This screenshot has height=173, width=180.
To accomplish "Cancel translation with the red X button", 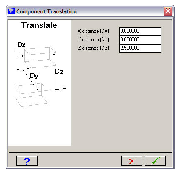I will 132,161.
